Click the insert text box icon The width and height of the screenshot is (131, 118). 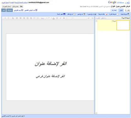pos(84,14)
